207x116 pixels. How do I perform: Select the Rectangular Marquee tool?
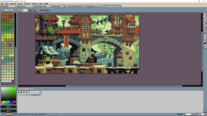[x=205, y=14]
